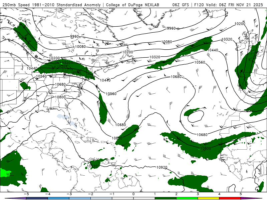
Task: Select the 10320 label over the Great Lakes
Action: pos(65,63)
